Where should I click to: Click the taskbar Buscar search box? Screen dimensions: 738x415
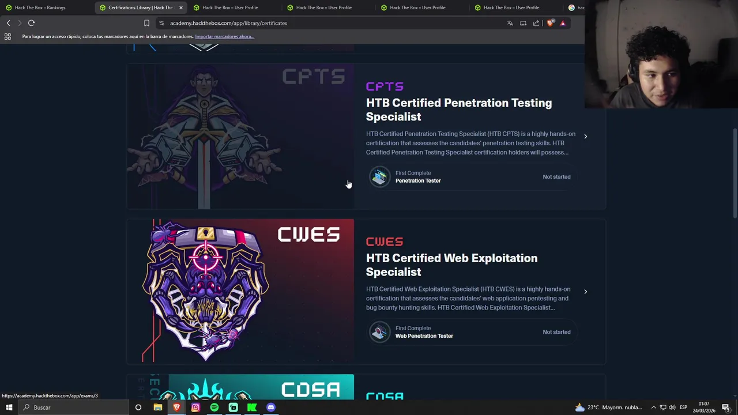pos(74,408)
